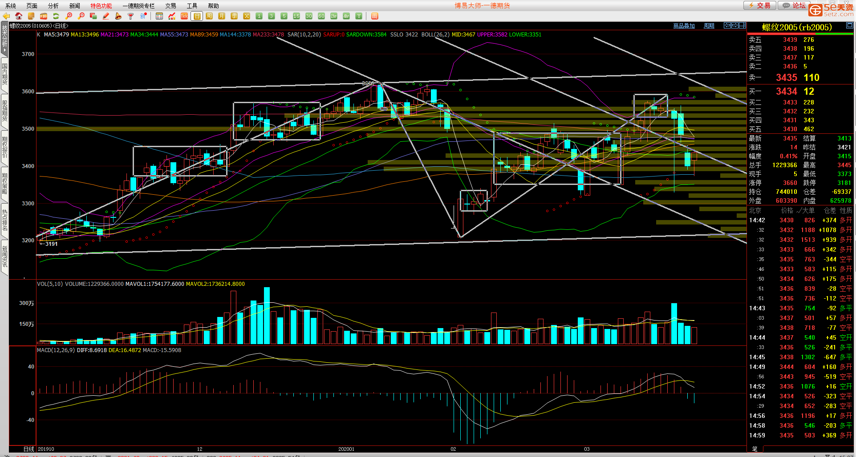Toggle the right side panel layout icon
The height and width of the screenshot is (457, 856).
coord(742,25)
